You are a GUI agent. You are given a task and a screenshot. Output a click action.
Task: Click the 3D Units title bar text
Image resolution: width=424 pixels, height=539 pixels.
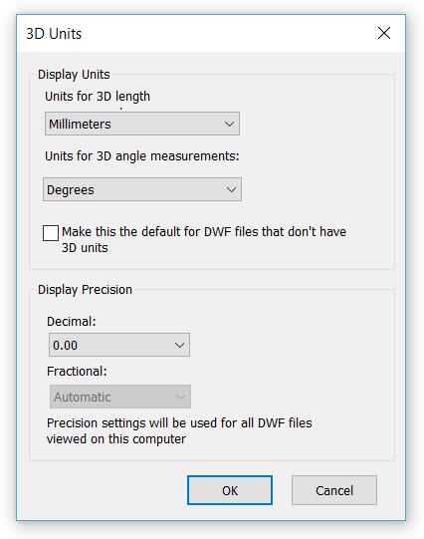pyautogui.click(x=54, y=34)
